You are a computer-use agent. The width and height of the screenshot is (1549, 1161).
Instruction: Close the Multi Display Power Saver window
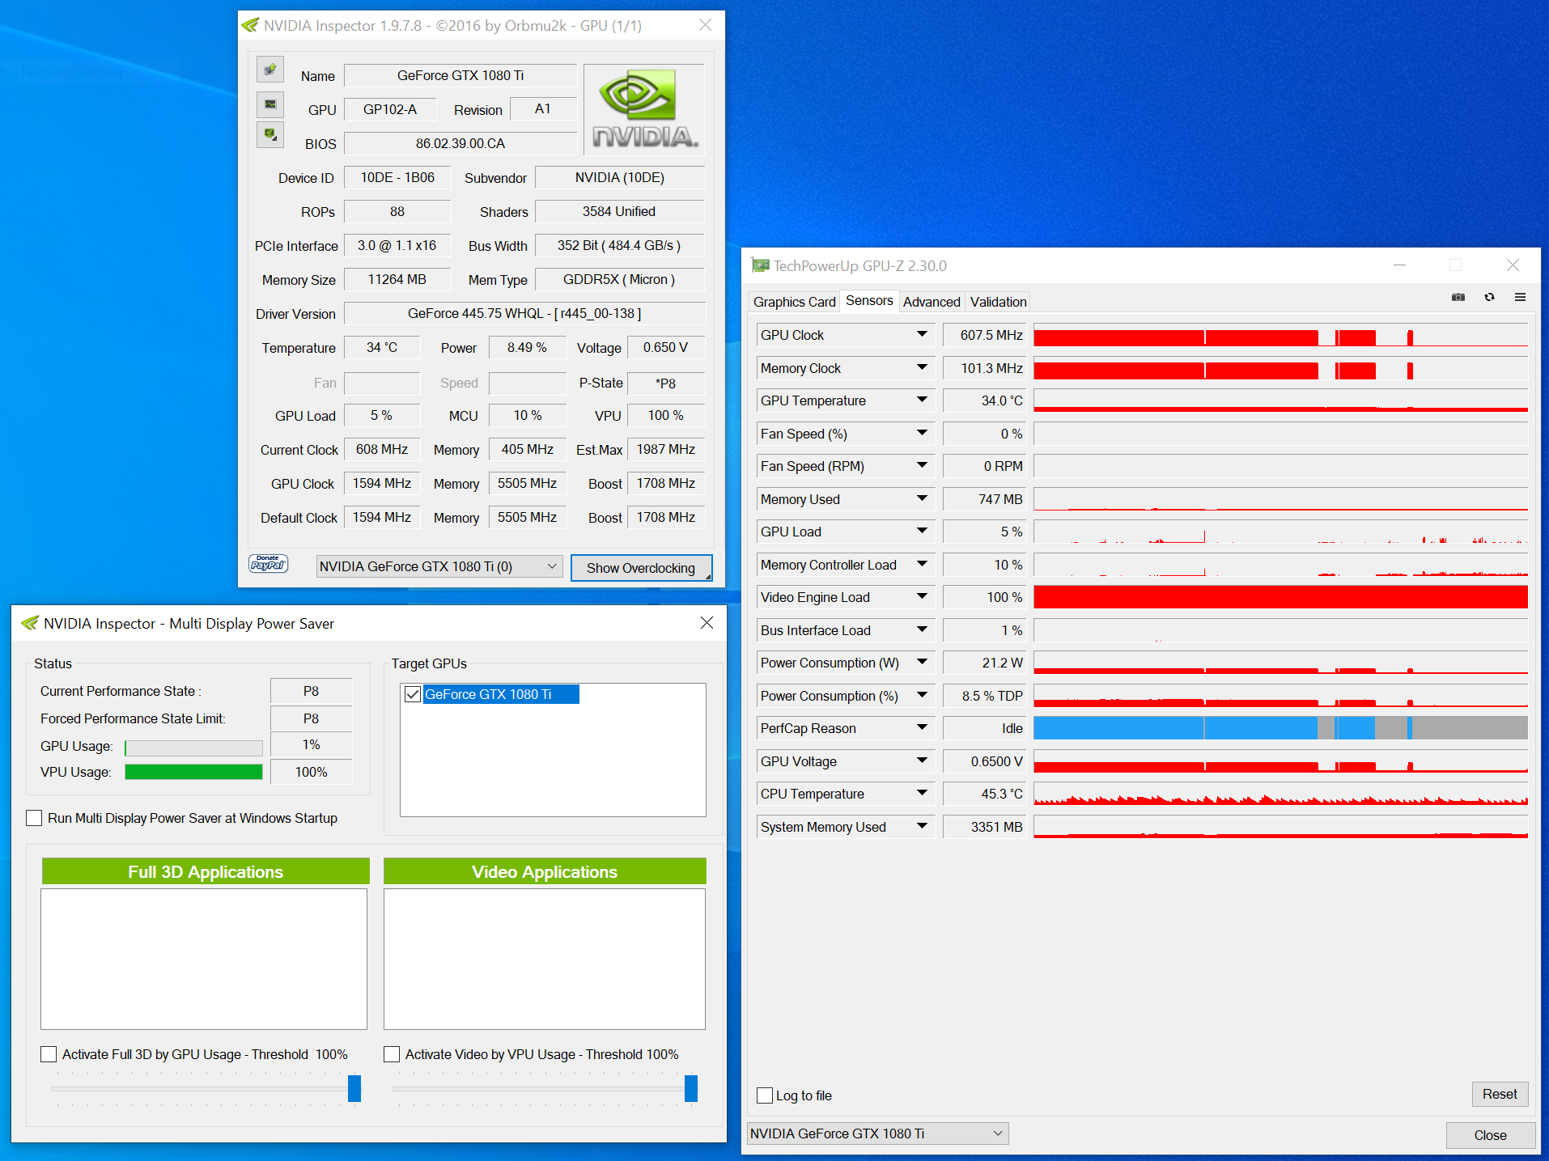pyautogui.click(x=707, y=622)
